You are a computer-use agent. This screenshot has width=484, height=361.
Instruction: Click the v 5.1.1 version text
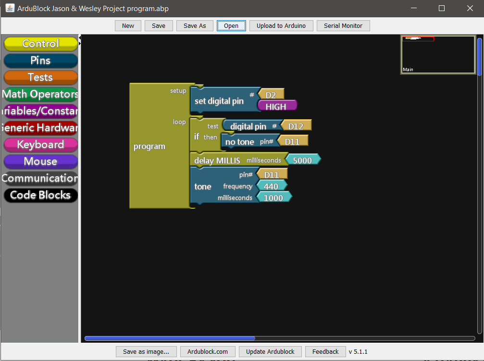point(358,351)
